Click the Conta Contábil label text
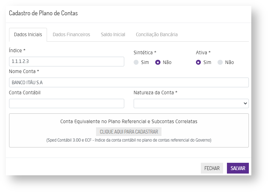268x192 pixels. pyautogui.click(x=27, y=93)
